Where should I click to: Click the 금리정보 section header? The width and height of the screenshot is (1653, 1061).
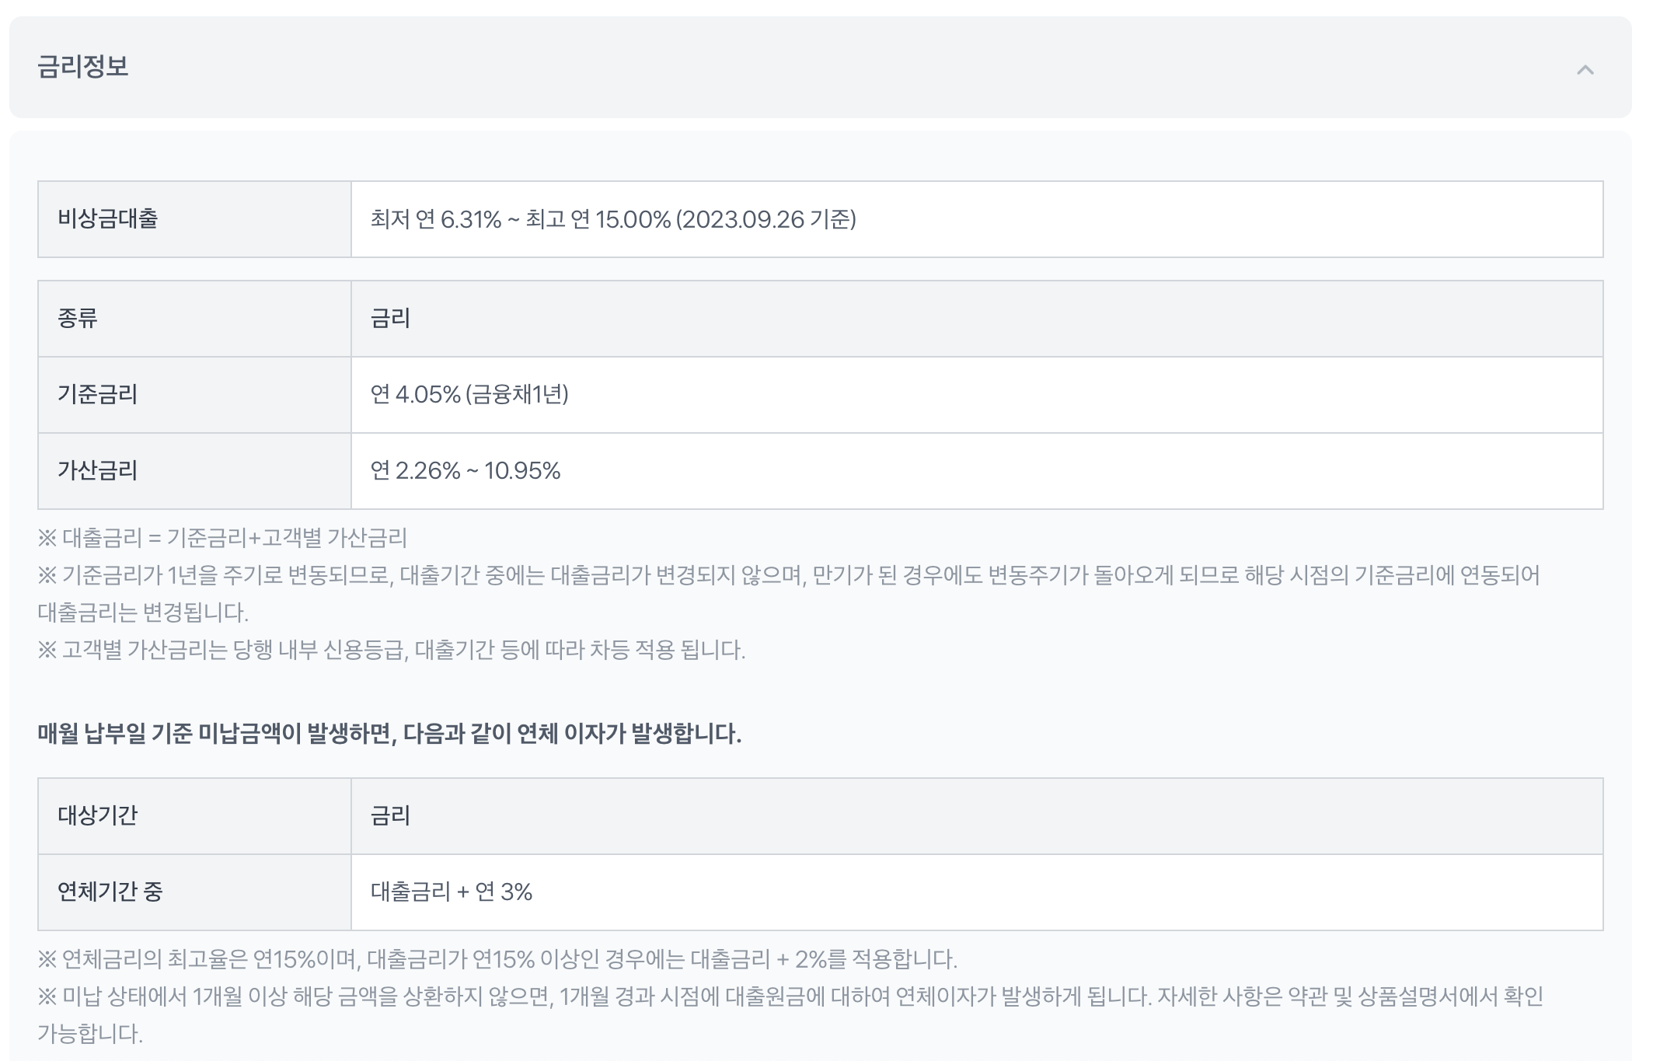point(78,68)
